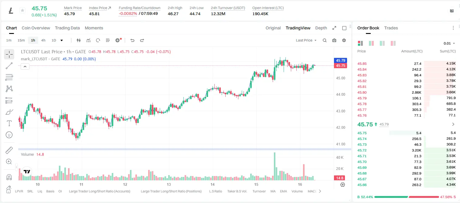Expand more timeframe options after 1D

pos(62,40)
